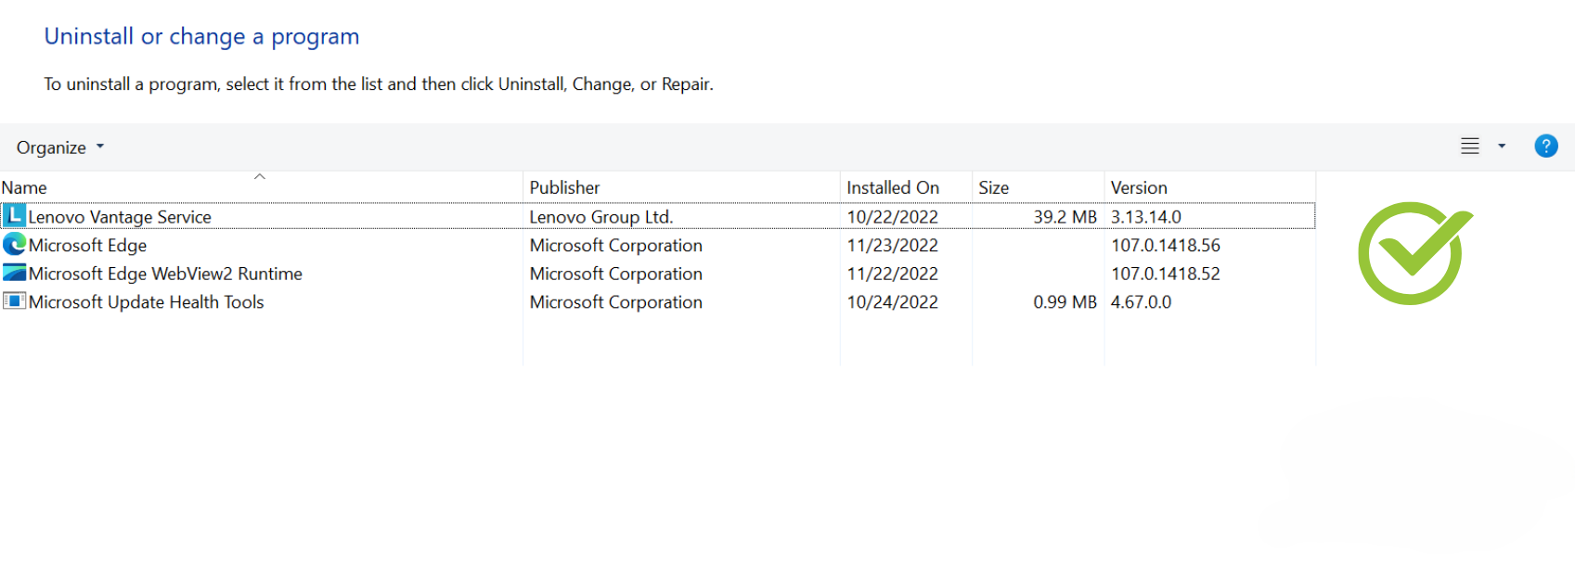Open the Organize dropdown menu
This screenshot has height=562, width=1575.
point(60,147)
